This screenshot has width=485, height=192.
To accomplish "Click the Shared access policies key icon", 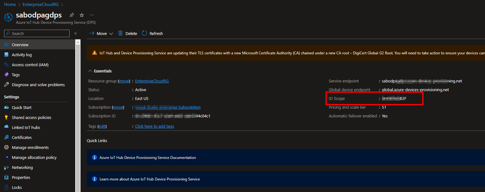I will 6,117.
